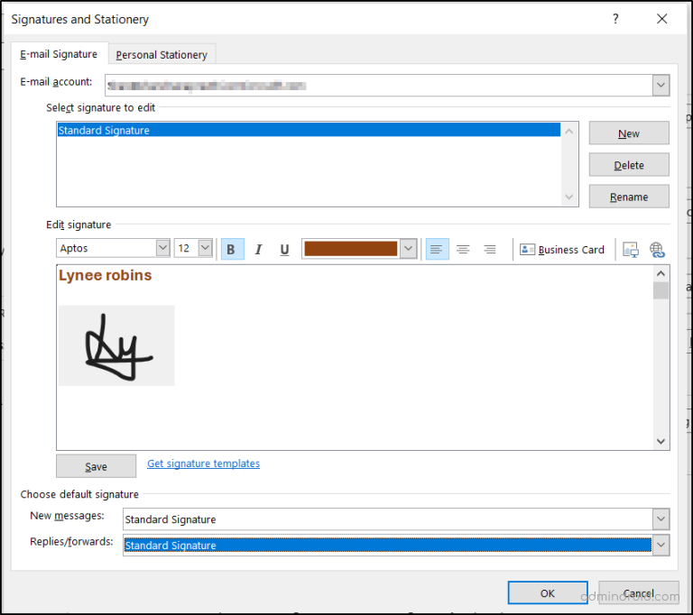Expand the E-mail account dropdown
Viewport: 693px width, 615px height.
(661, 85)
